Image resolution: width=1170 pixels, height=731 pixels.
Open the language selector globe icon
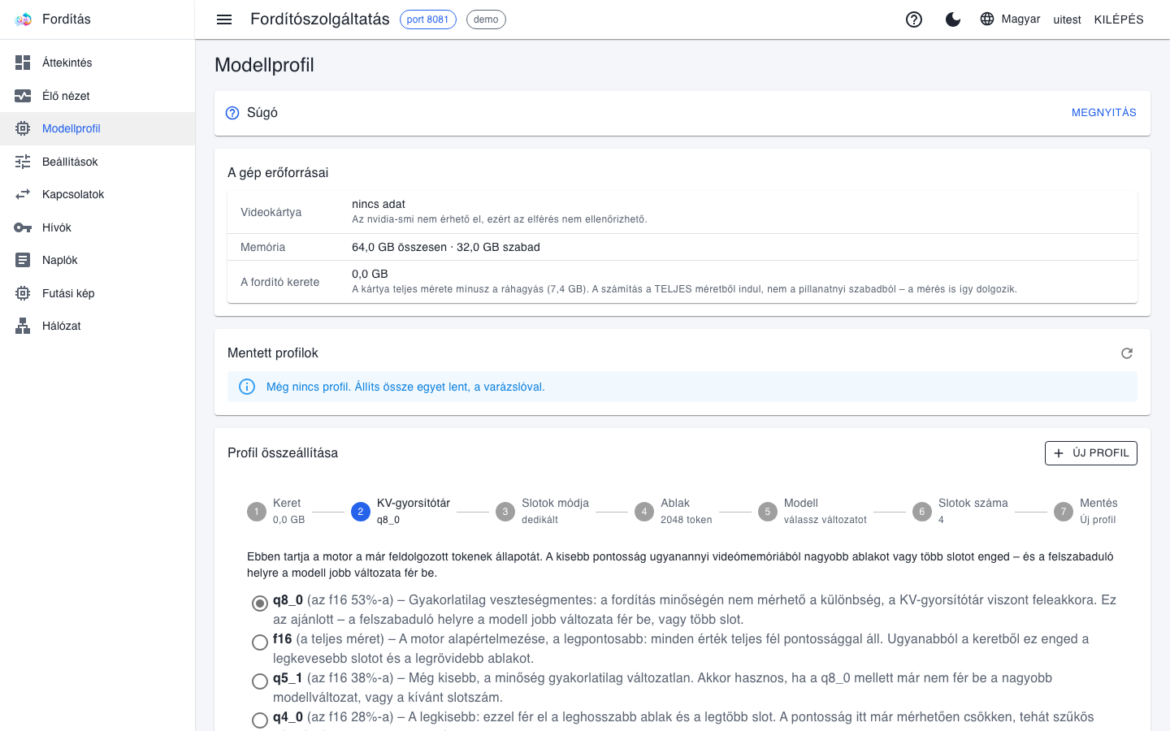(987, 19)
